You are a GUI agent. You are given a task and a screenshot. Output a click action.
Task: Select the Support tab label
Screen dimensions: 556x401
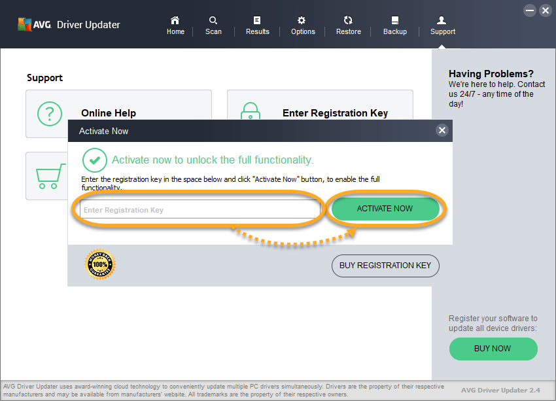click(x=443, y=31)
